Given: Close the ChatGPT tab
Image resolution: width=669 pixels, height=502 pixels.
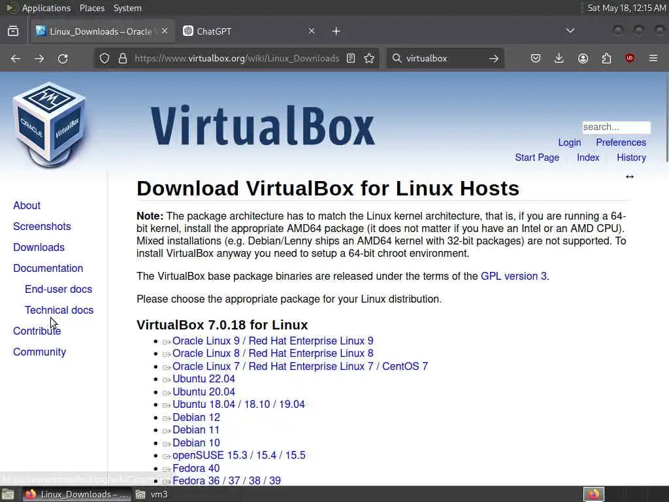Looking at the screenshot, I should (312, 31).
